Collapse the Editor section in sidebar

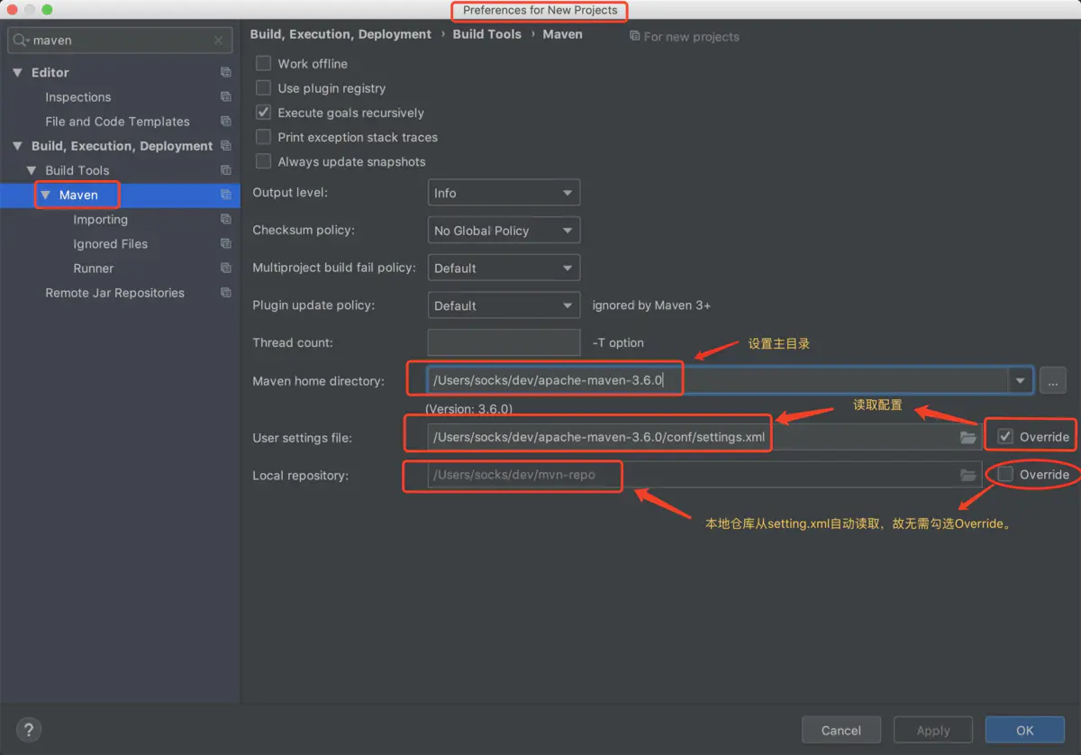tap(18, 72)
